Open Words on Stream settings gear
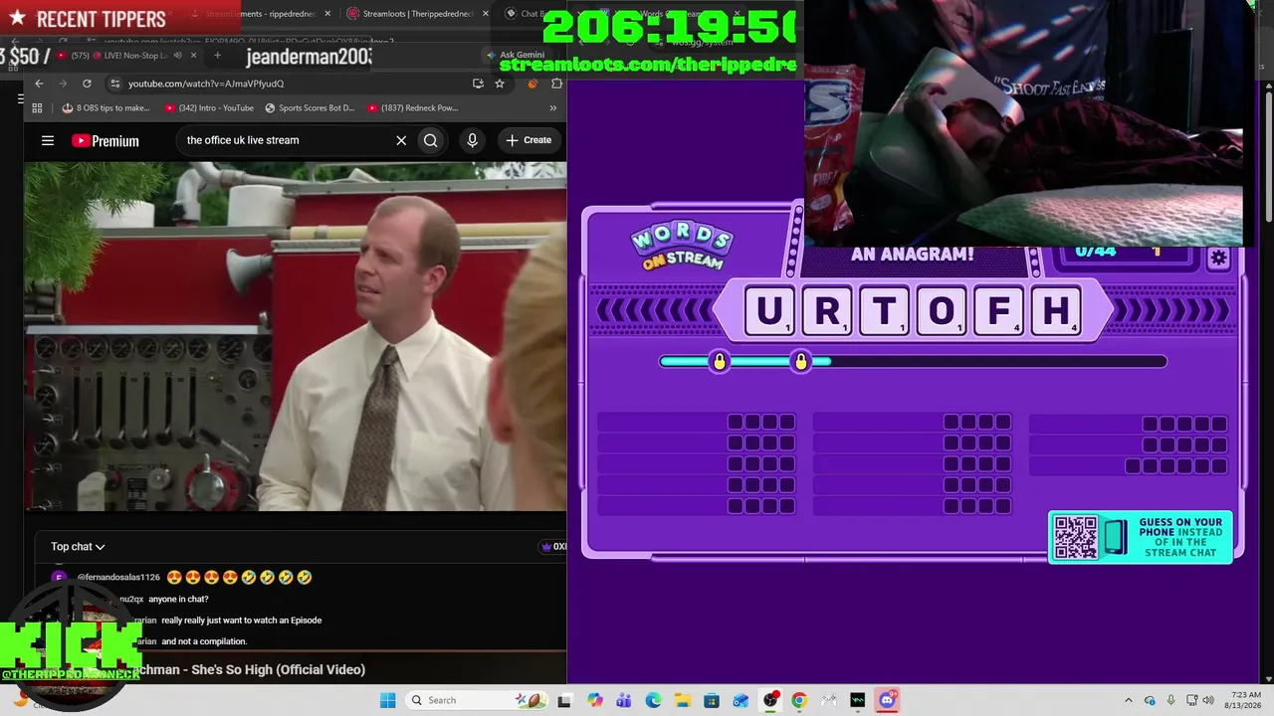 tap(1218, 259)
